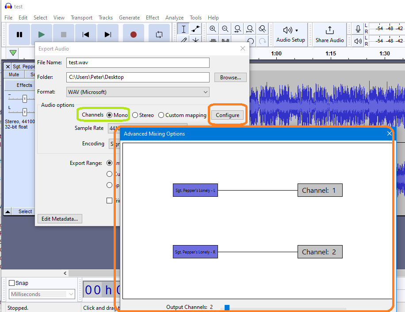Trim audio outside the selection

click(213, 41)
